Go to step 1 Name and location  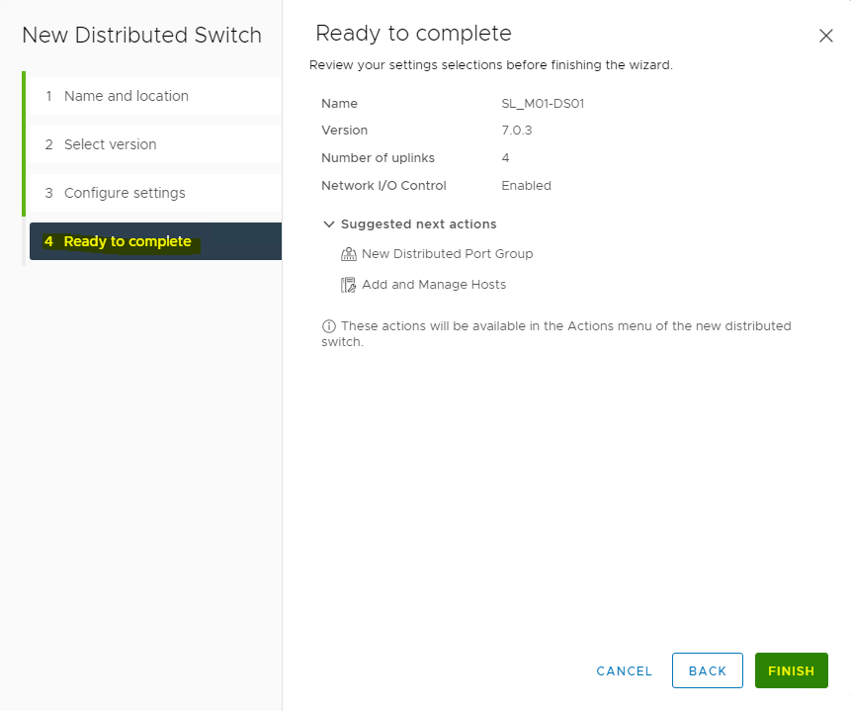pos(155,96)
